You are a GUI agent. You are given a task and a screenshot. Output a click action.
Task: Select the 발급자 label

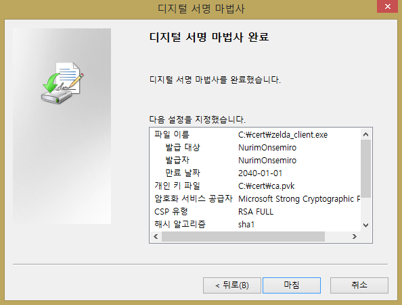pos(177,160)
